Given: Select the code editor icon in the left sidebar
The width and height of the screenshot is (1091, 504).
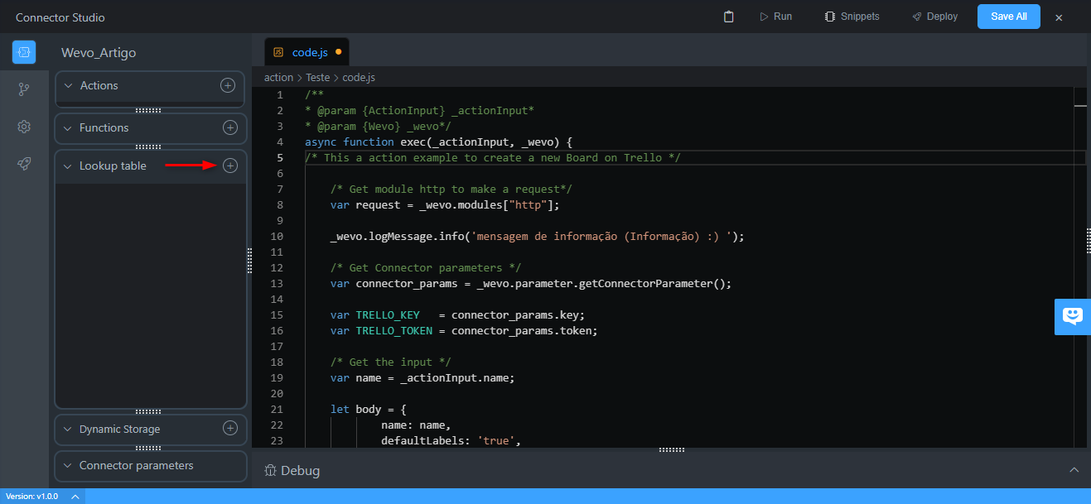Looking at the screenshot, I should [x=24, y=52].
